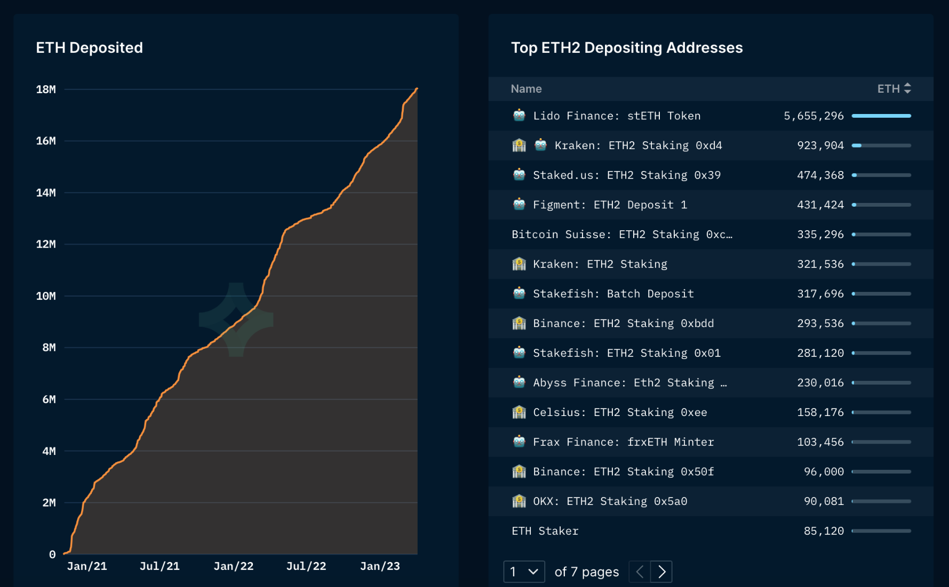The height and width of the screenshot is (587, 949).
Task: Open Stakefish: Batch Deposit entry
Action: [x=613, y=293]
